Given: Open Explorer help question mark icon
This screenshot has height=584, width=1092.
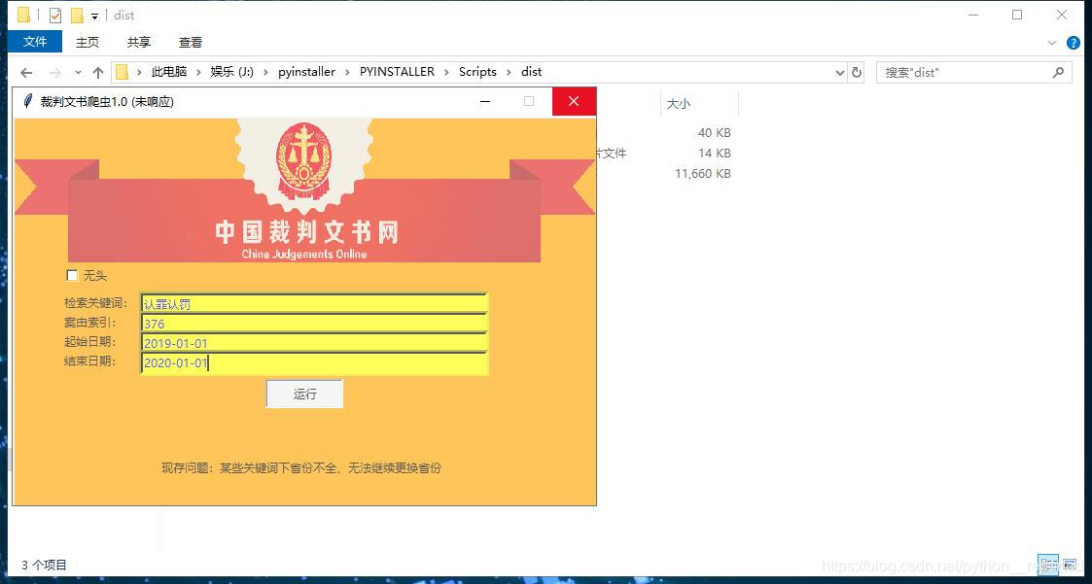Looking at the screenshot, I should click(1074, 43).
